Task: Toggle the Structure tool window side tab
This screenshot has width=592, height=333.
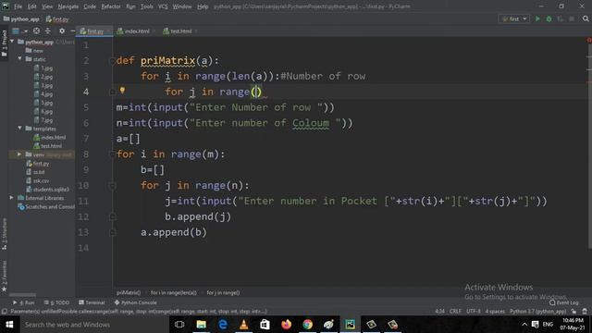Action: point(4,234)
